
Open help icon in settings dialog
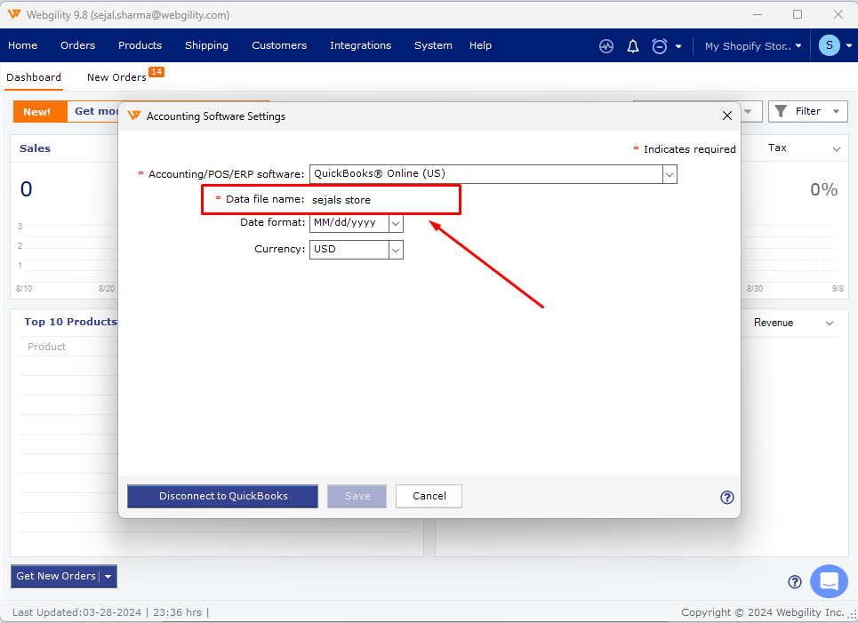726,497
